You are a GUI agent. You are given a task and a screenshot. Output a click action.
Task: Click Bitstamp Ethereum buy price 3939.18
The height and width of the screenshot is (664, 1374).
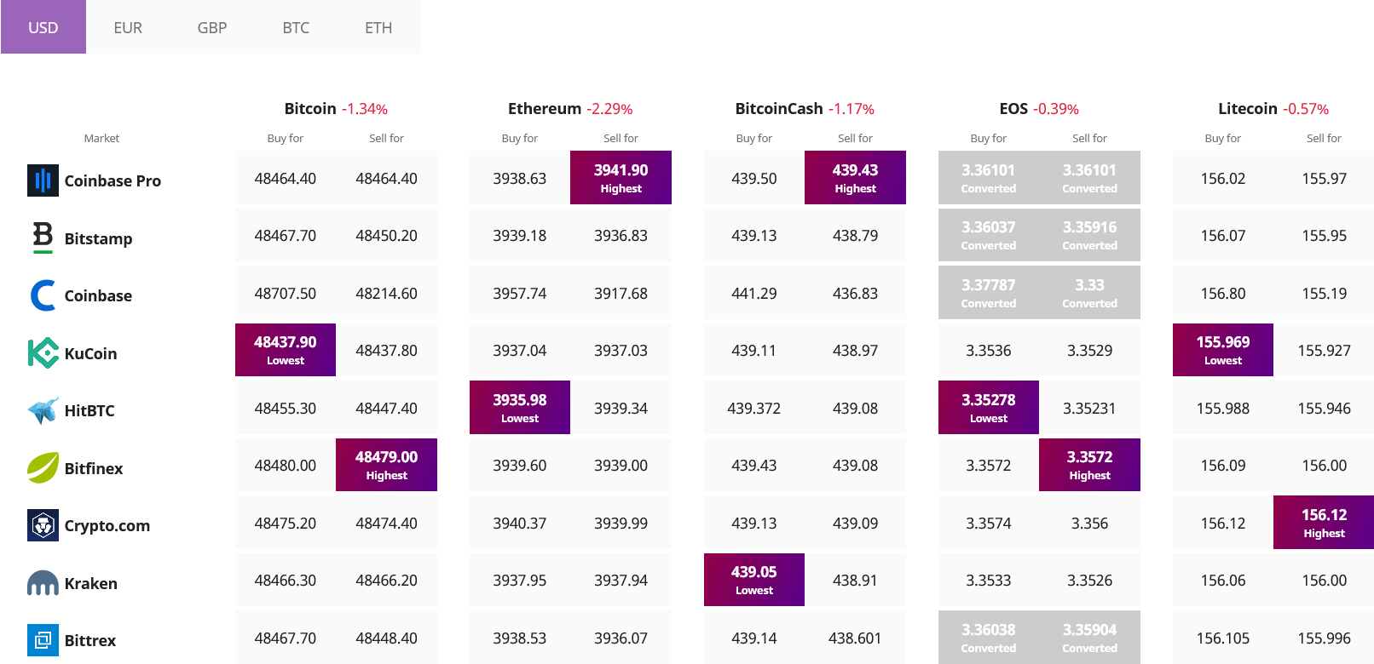pos(520,235)
